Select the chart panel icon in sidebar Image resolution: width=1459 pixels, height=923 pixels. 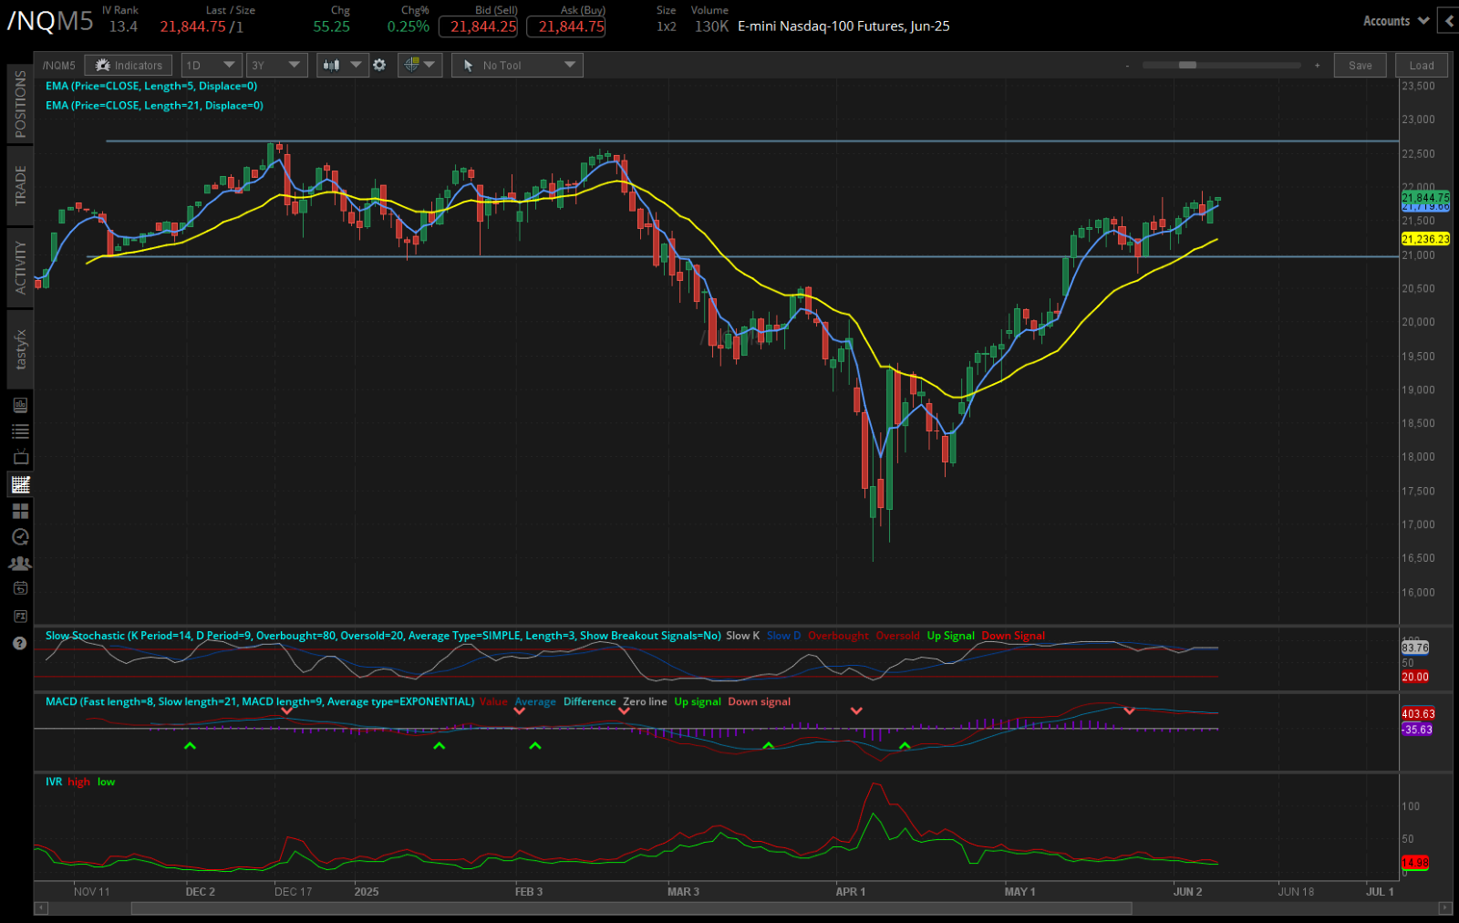20,484
